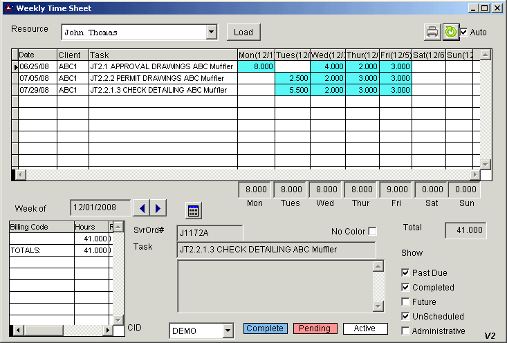Click the green refresh icon
Screen dimensions: 507x343
(x=450, y=32)
